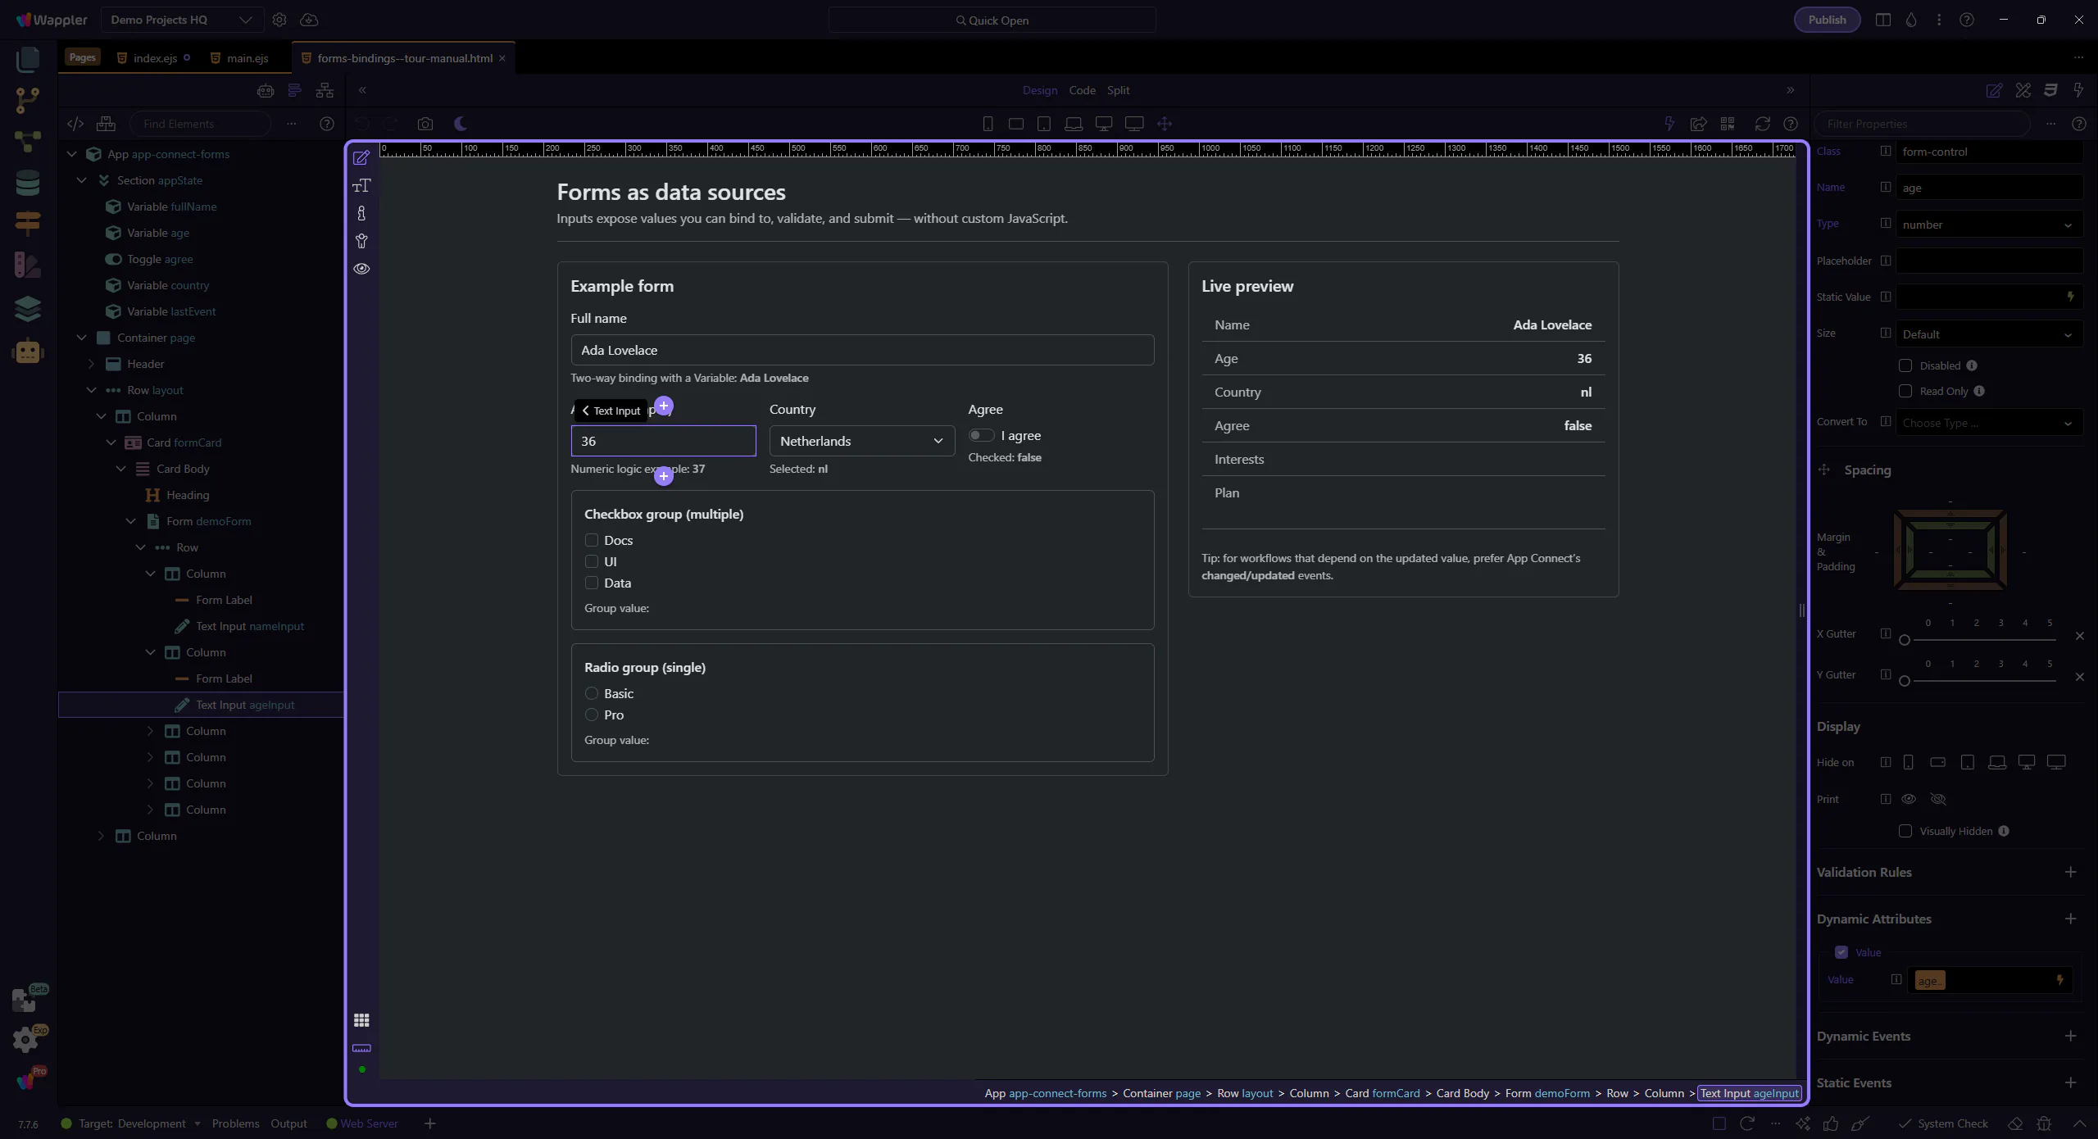Expand the Header tree node
Screen dimensions: 2098x1139
tap(92, 364)
